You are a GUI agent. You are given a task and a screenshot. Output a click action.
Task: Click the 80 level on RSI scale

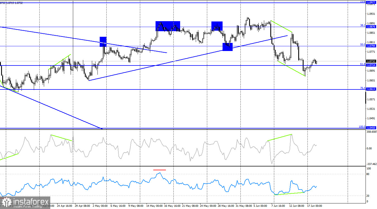[368, 174]
